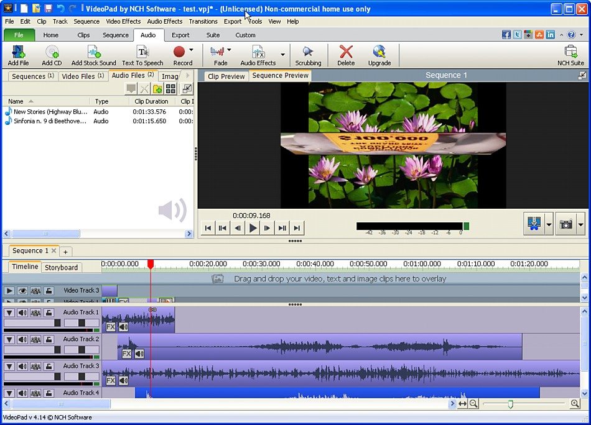Viewport: 591px width, 425px height.
Task: Click FX icon on Audio Track 2 clip
Action: pos(126,354)
